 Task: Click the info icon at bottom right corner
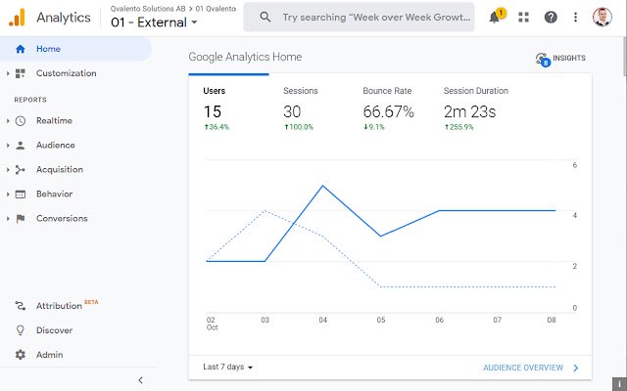619,384
